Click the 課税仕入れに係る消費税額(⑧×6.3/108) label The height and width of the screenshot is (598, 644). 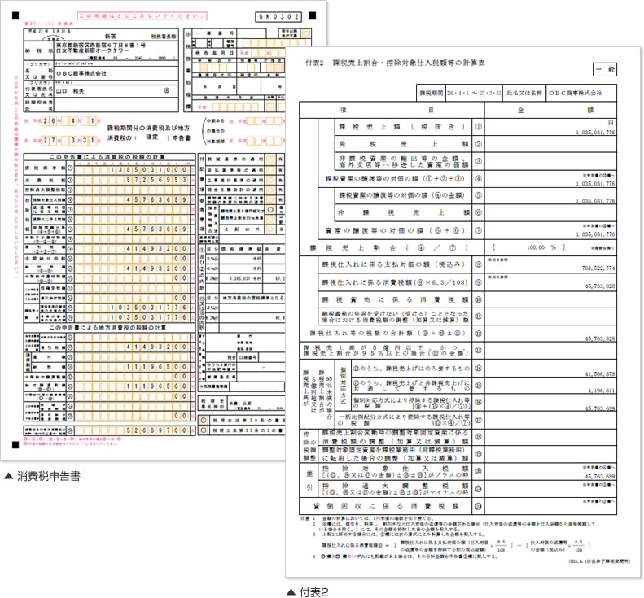click(x=395, y=282)
